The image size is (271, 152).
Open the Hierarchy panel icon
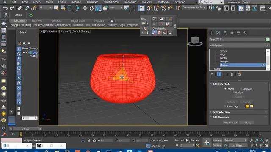pyautogui.click(x=225, y=33)
